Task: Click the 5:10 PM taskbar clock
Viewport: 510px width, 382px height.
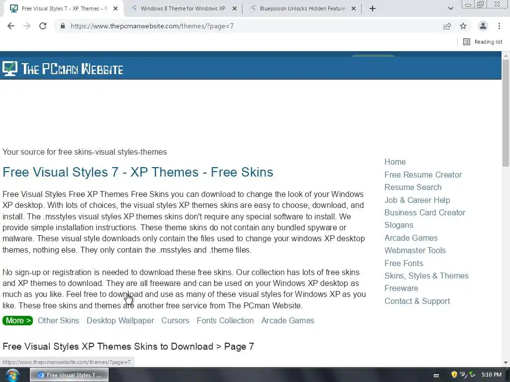Action: pyautogui.click(x=492, y=375)
